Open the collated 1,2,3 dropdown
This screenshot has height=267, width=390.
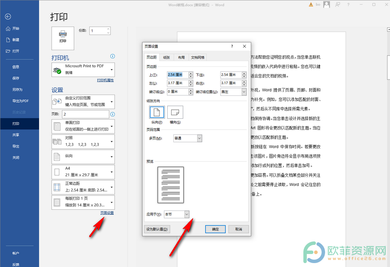83,142
